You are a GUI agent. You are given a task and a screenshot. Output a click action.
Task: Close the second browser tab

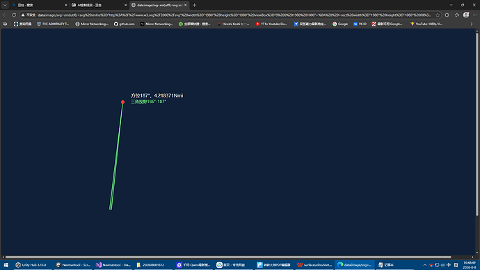pyautogui.click(x=125, y=5)
